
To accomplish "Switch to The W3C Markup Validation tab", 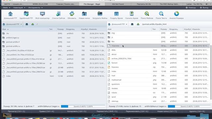I will tap(169, 4).
